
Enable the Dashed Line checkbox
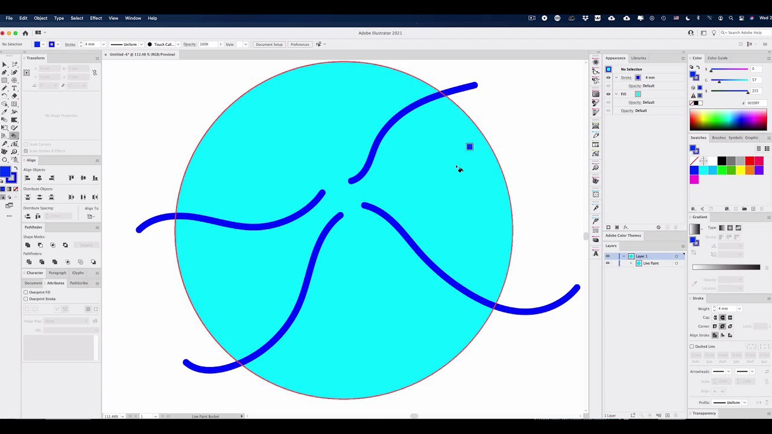[692, 347]
